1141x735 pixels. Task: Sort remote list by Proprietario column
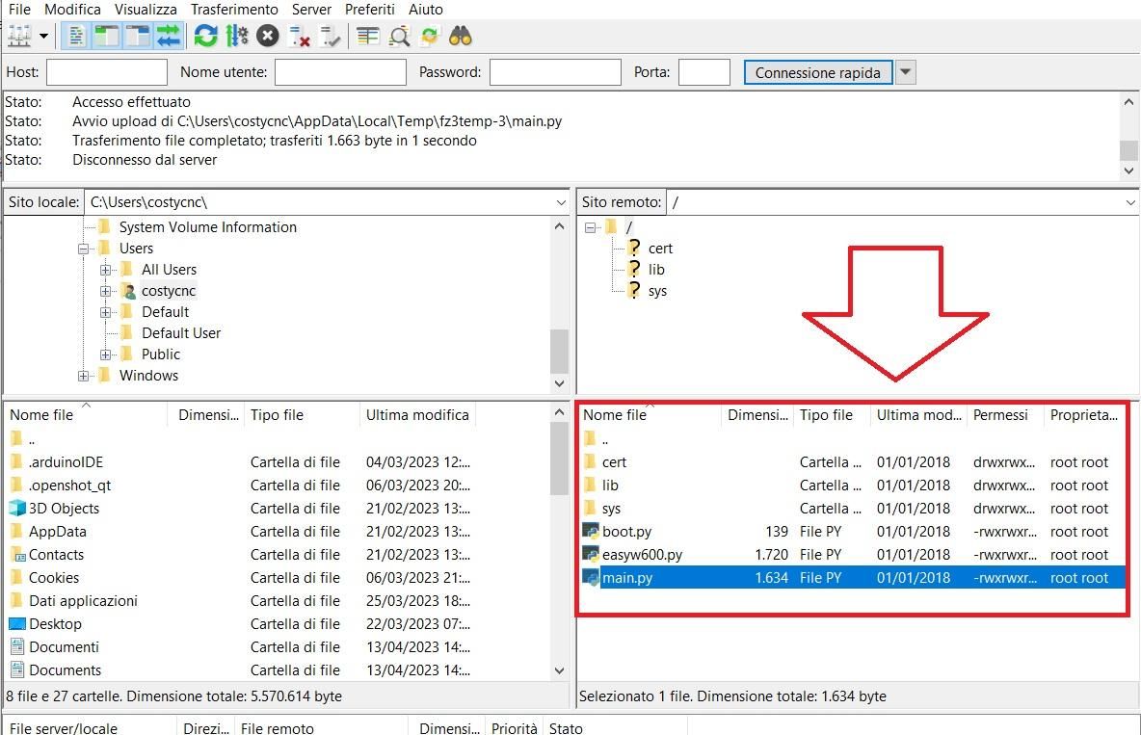click(x=1084, y=415)
